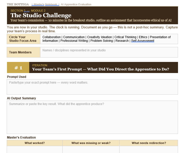
Task: Click the gold #1 iteration badge
Action: pyautogui.click(x=18, y=68)
